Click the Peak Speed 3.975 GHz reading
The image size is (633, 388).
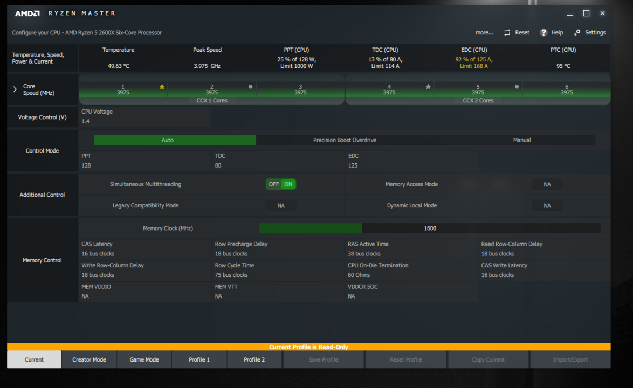tap(207, 66)
